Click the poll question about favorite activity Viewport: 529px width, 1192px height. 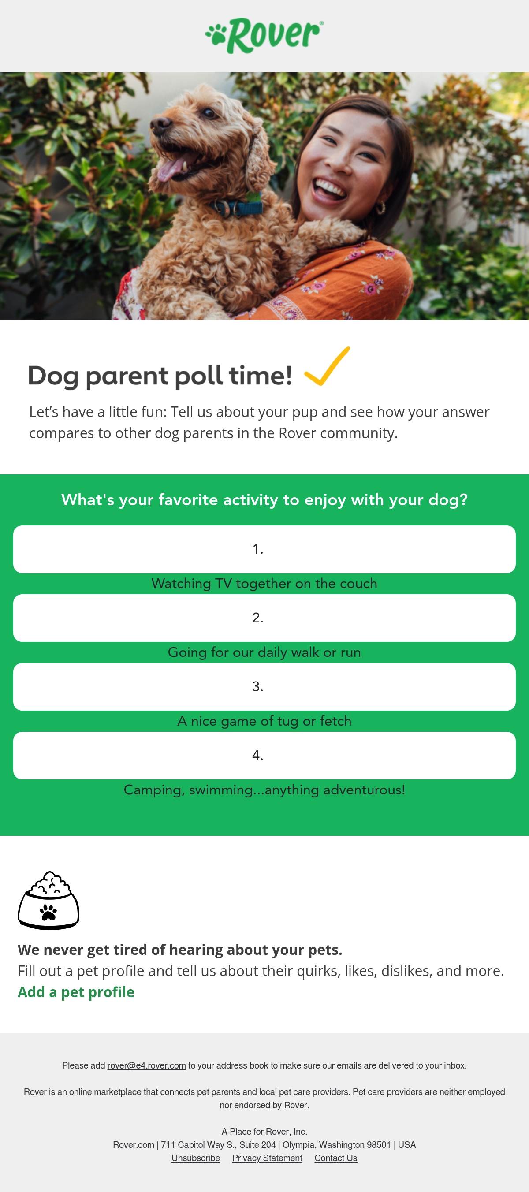264,500
